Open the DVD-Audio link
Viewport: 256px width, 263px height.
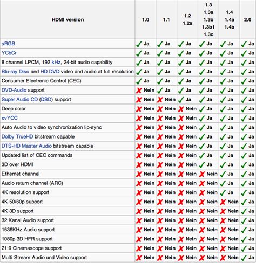pyautogui.click(x=14, y=90)
